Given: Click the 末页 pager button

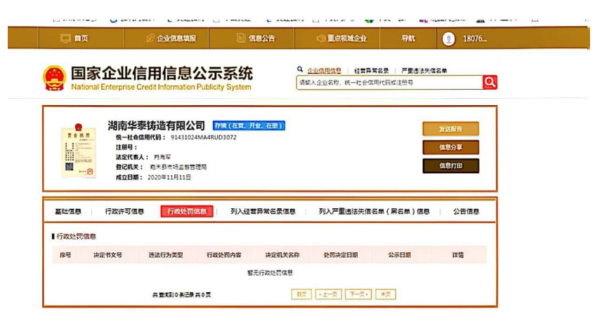Looking at the screenshot, I should tap(386, 294).
